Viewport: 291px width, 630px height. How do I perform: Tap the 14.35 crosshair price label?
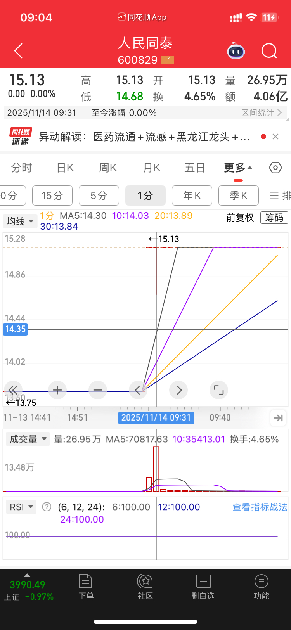coord(15,329)
